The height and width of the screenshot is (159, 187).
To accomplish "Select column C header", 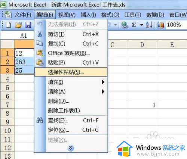I will point(117,44).
